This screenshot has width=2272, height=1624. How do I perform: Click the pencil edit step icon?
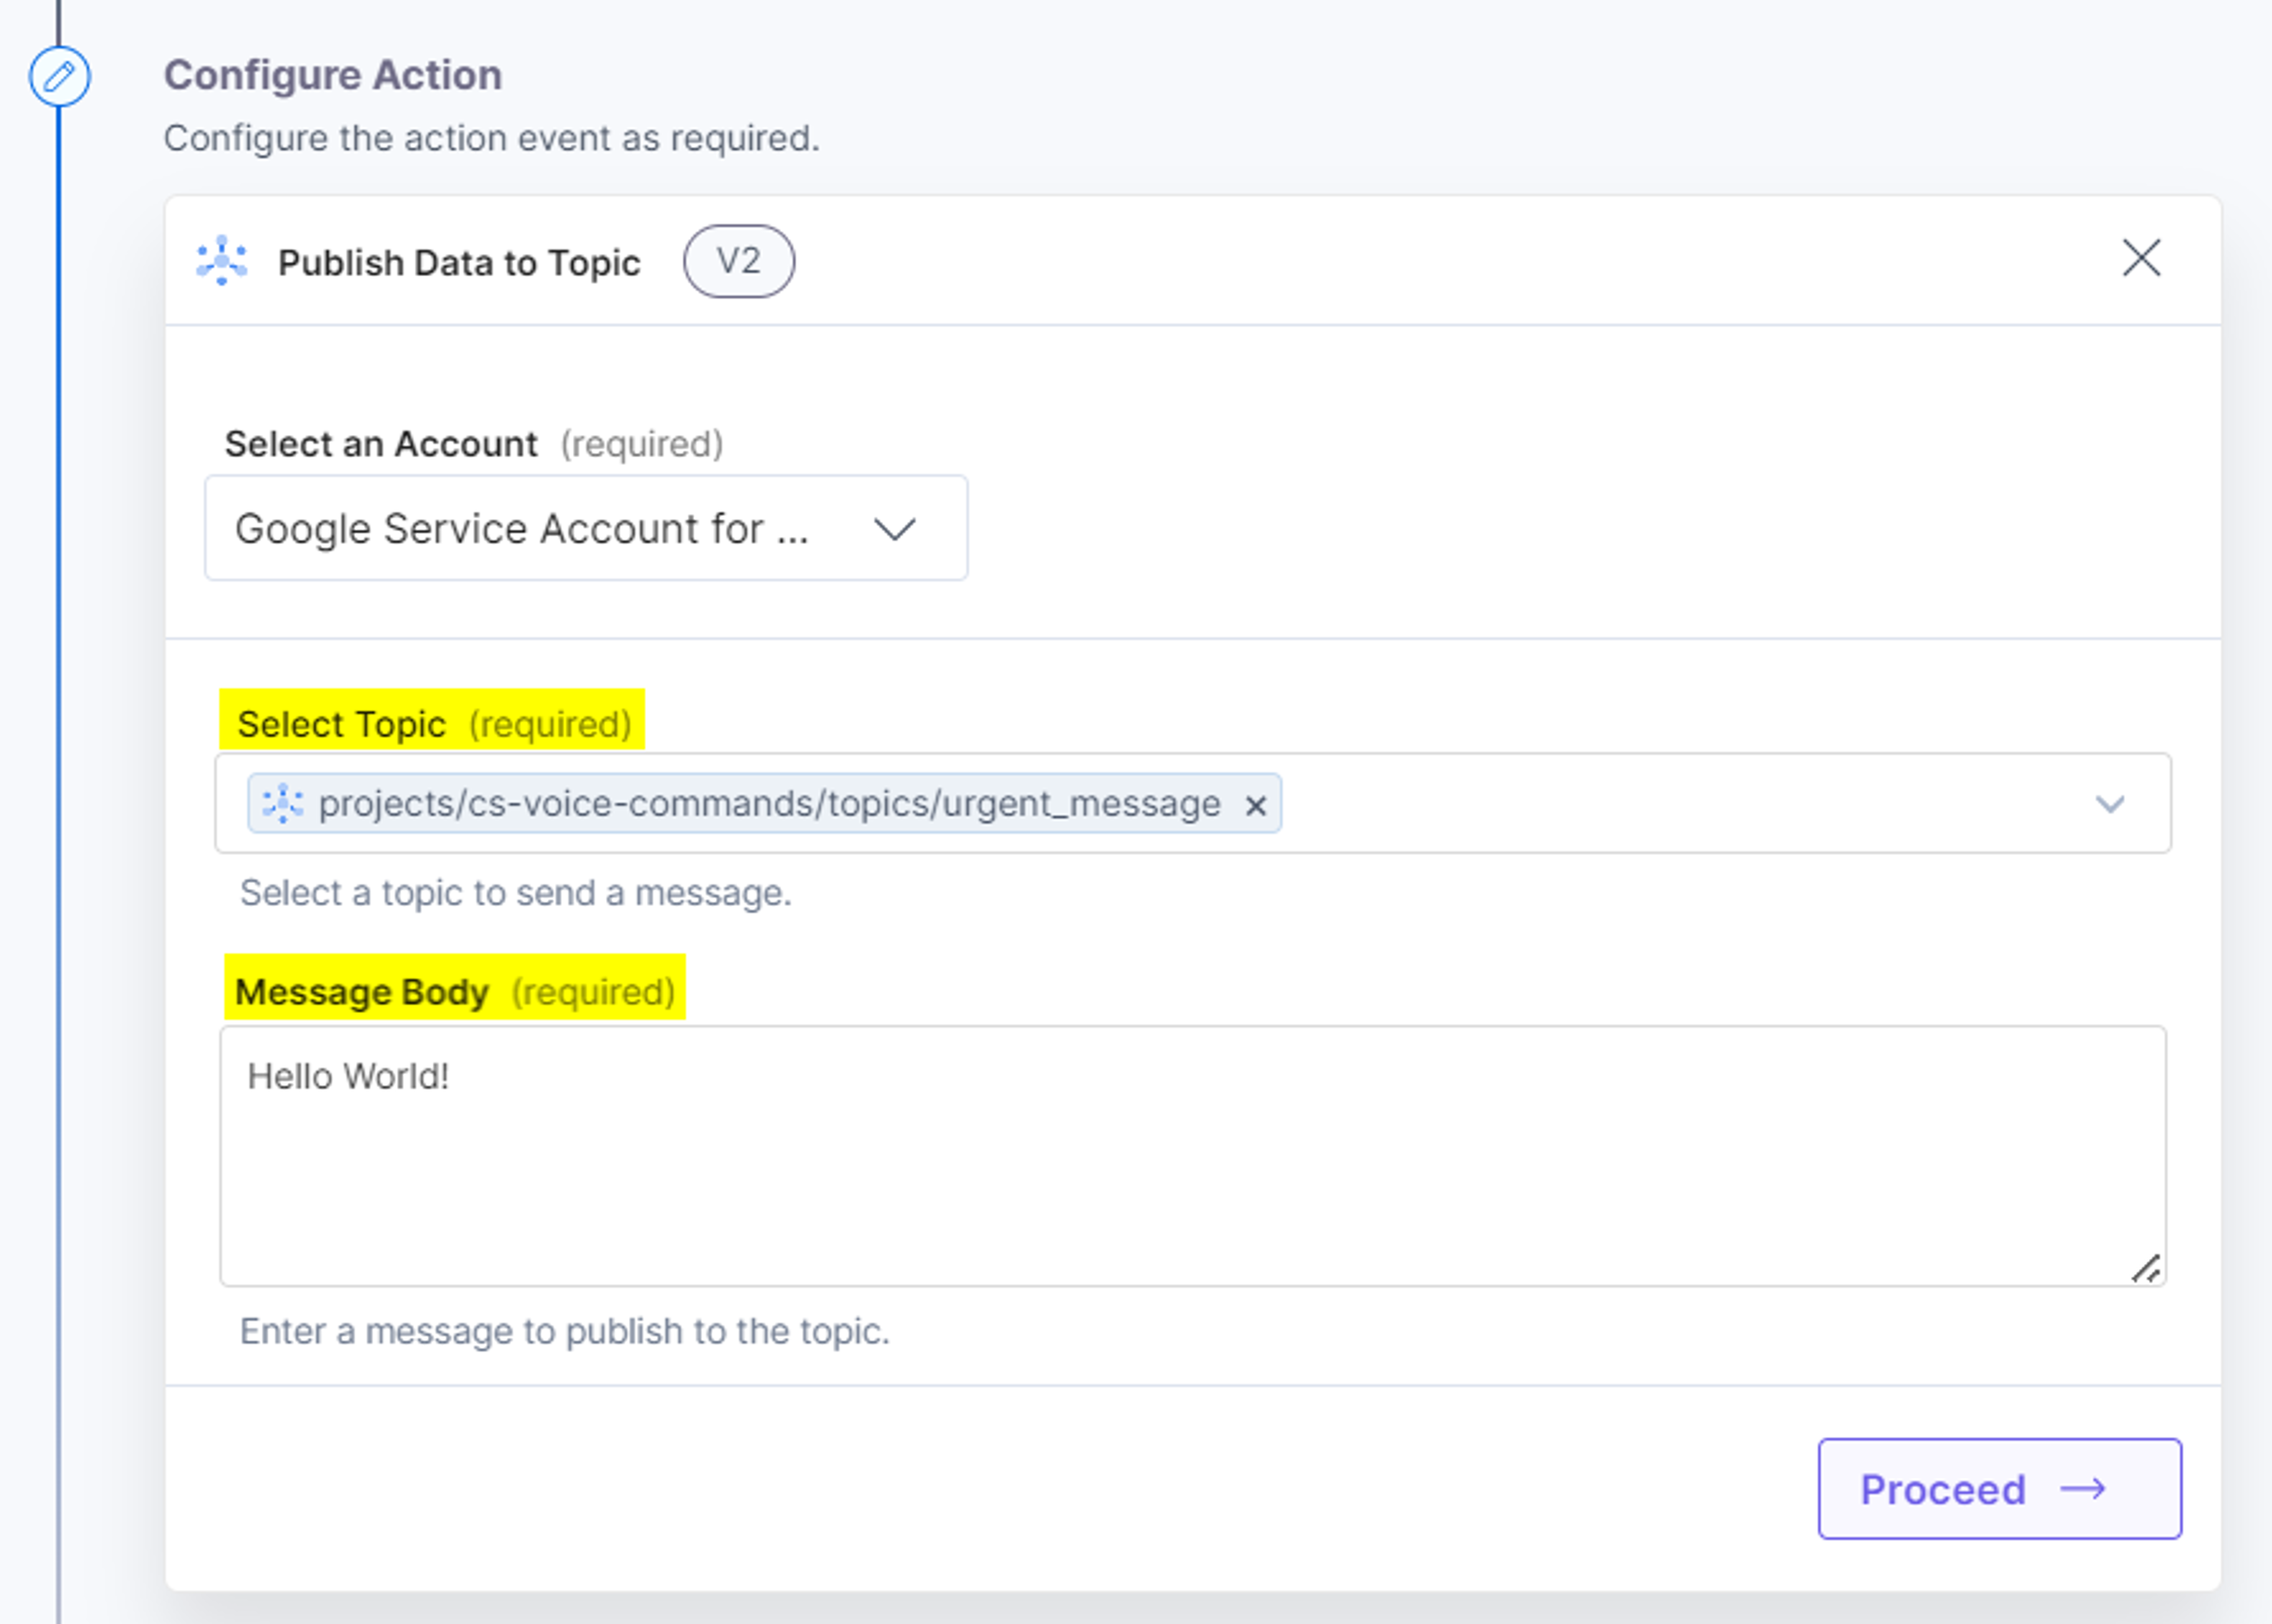point(59,76)
